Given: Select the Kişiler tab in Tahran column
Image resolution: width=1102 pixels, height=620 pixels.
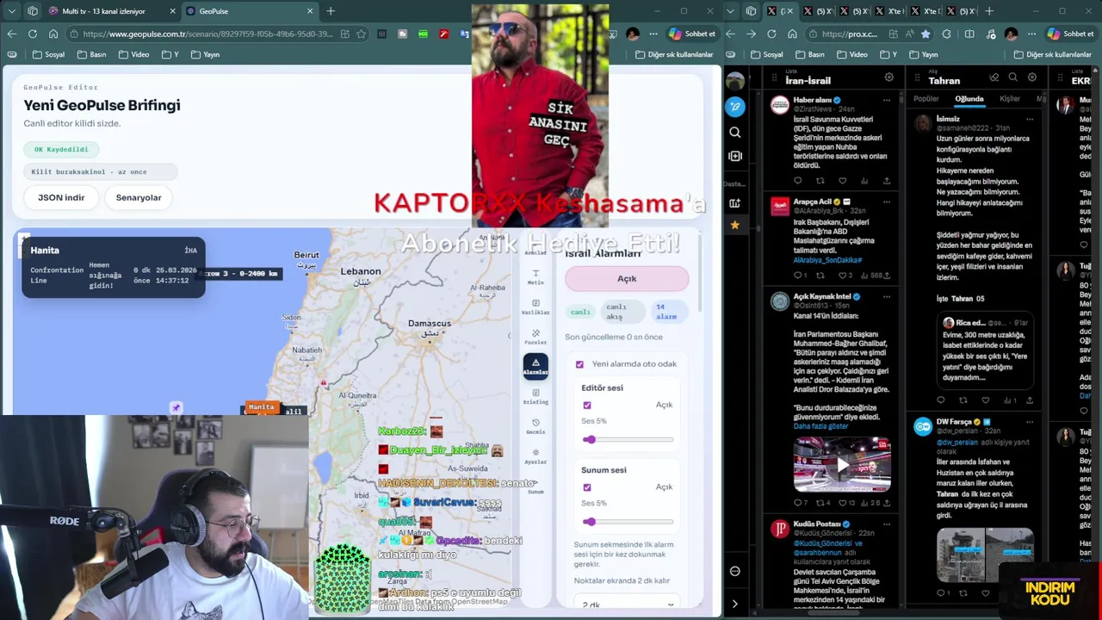Looking at the screenshot, I should tap(1010, 99).
